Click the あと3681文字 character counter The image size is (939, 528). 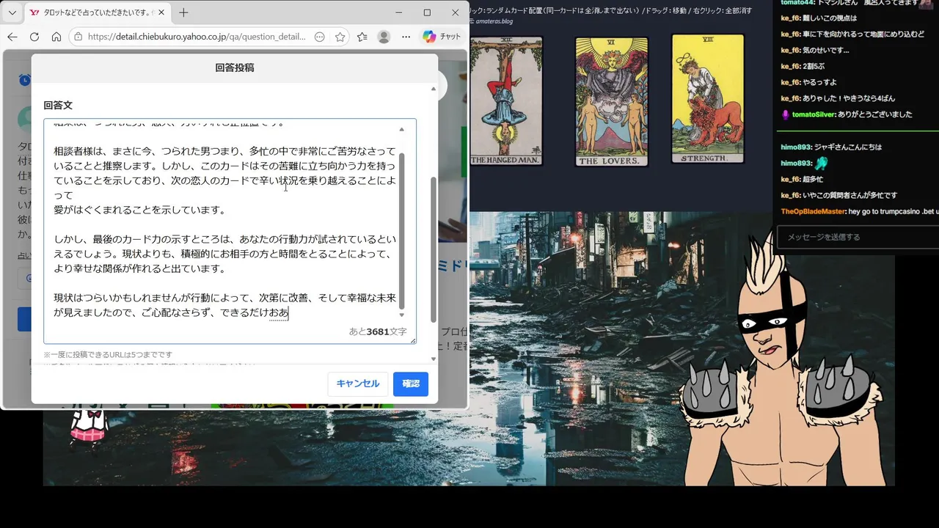tap(378, 331)
